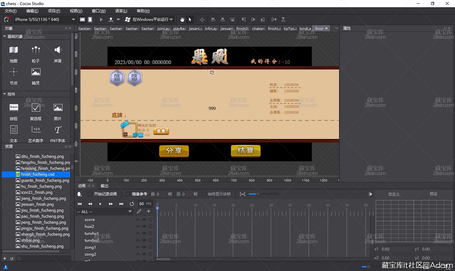Viewport: 455px width, 271px height.
Task: Toggle visibility eye for score layer
Action: 144,220
